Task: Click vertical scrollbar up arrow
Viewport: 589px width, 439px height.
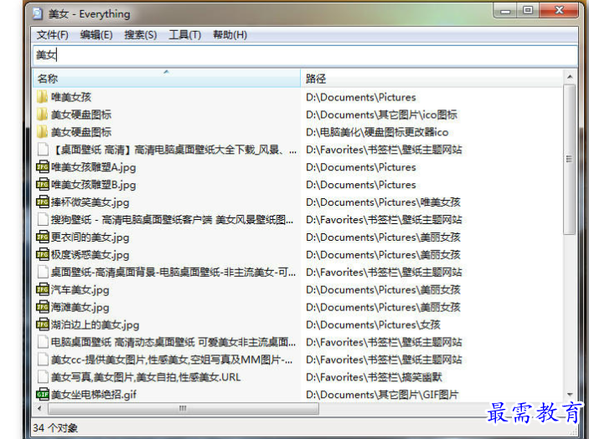Action: (x=570, y=77)
